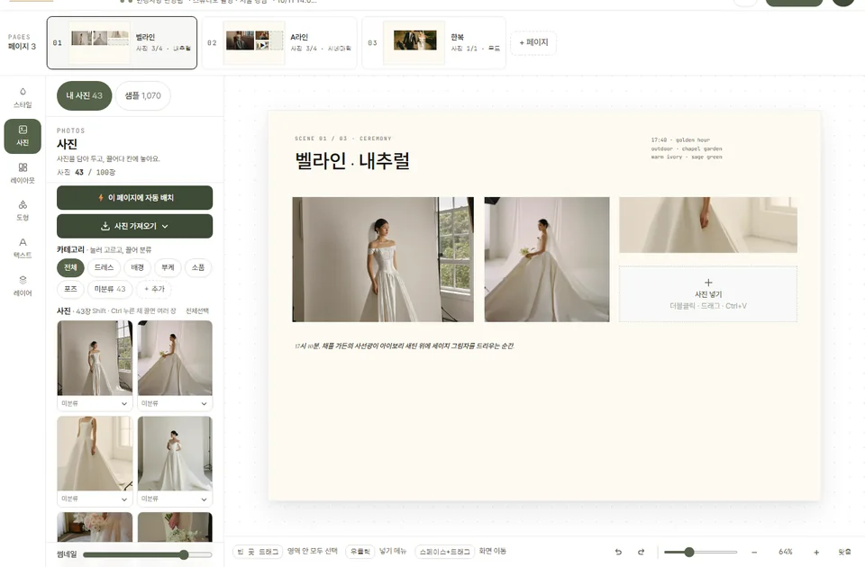Image resolution: width=865 pixels, height=567 pixels.
Task: Open 미분류 dropdown under third photo
Action: point(95,499)
